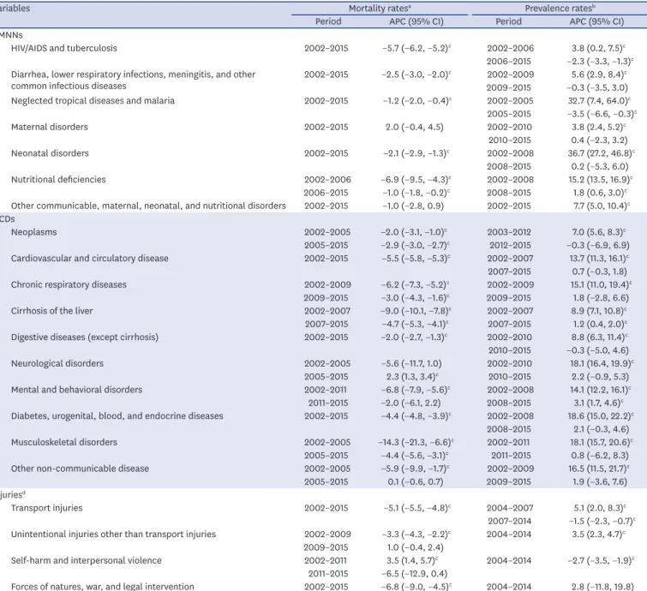The width and height of the screenshot is (647, 591).
Task: Select 'Neglected tropical diseases and malaria' label
Action: (x=93, y=101)
